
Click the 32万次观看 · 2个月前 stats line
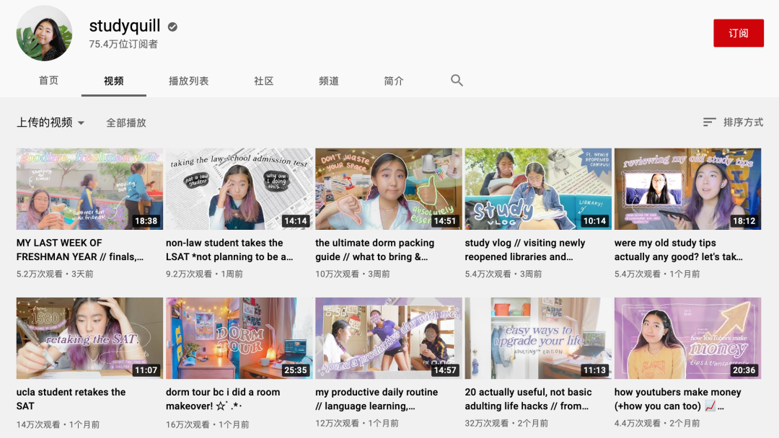(507, 423)
